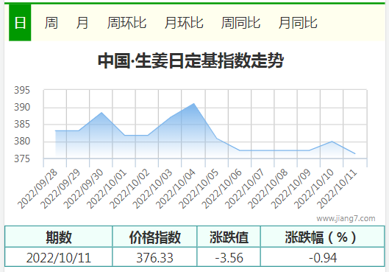Open the 月同比 tab
Image resolution: width=389 pixels, height=272 pixels.
coord(298,23)
